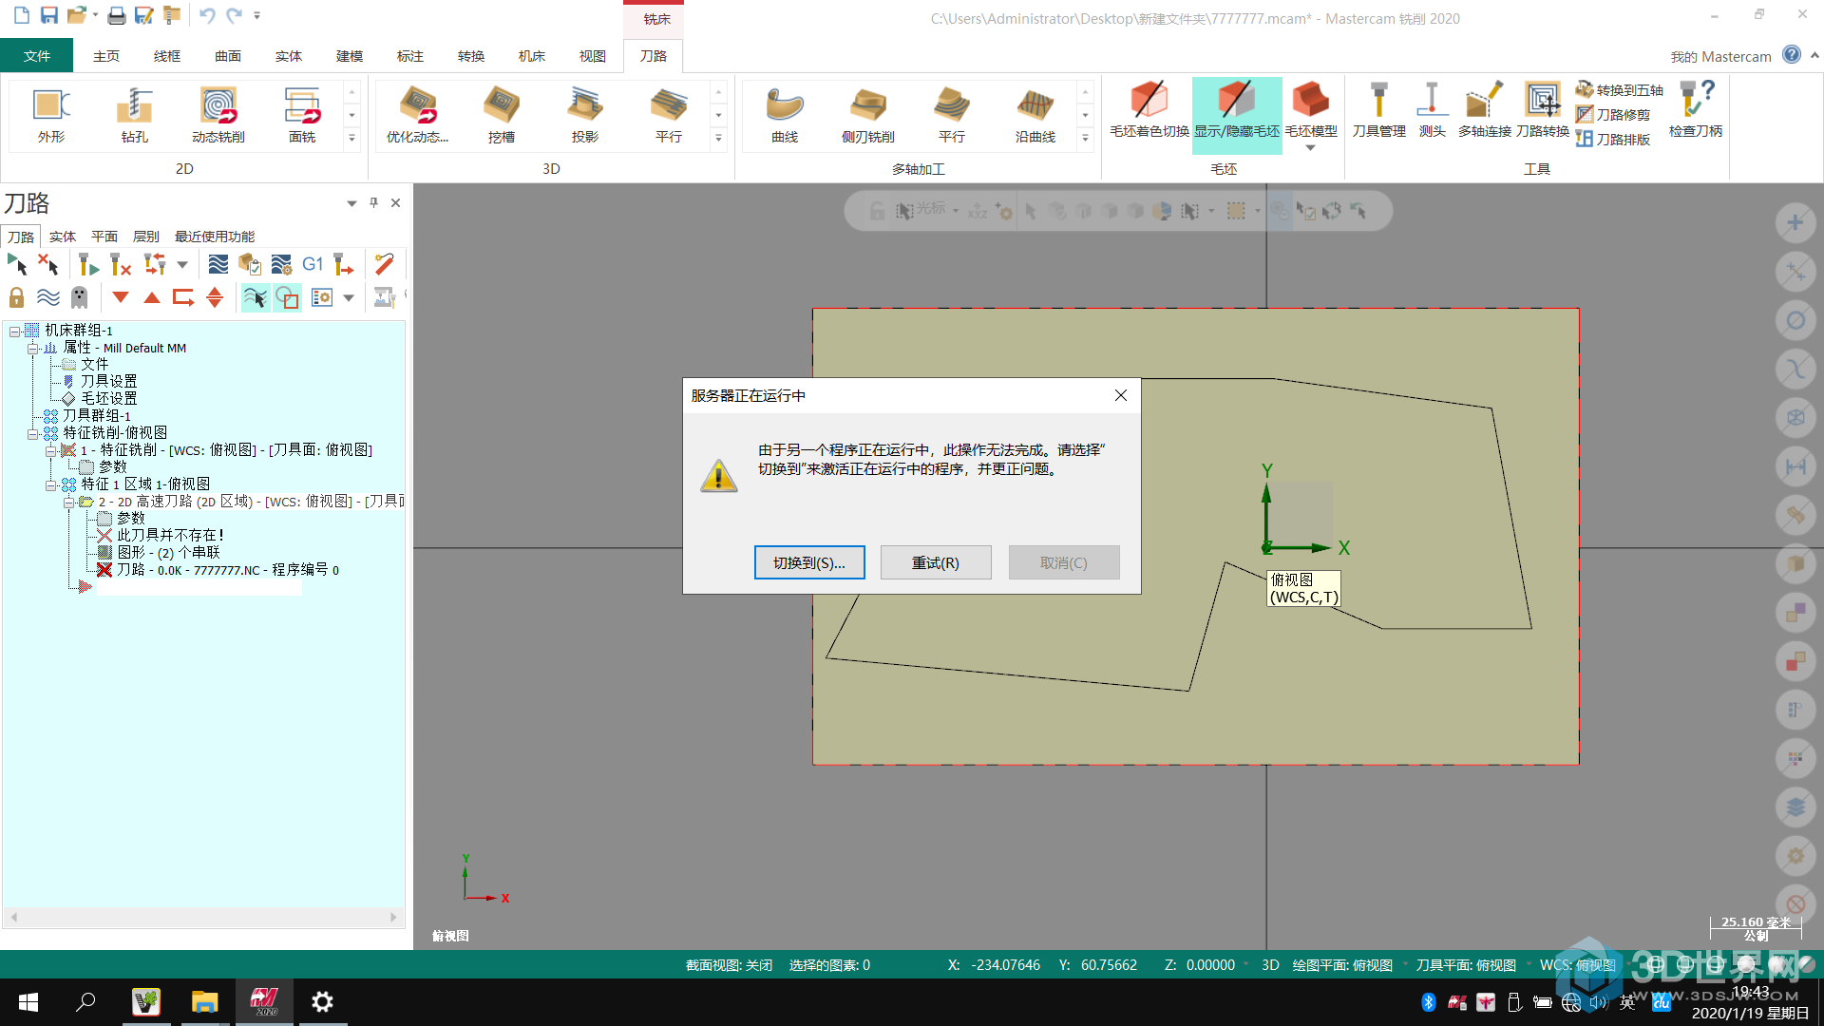The width and height of the screenshot is (1824, 1026).
Task: Collapse the 机床群组-1 tree node
Action: (14, 331)
